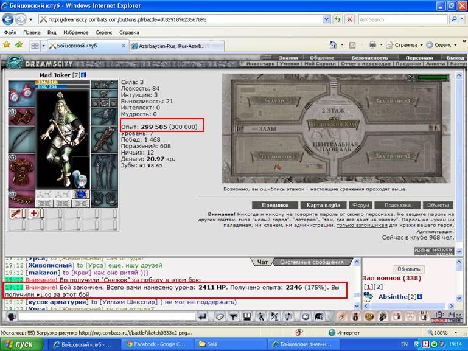This screenshot has height=351, width=468.
Task: Expand the Print dropdown arrow
Action: click(381, 45)
